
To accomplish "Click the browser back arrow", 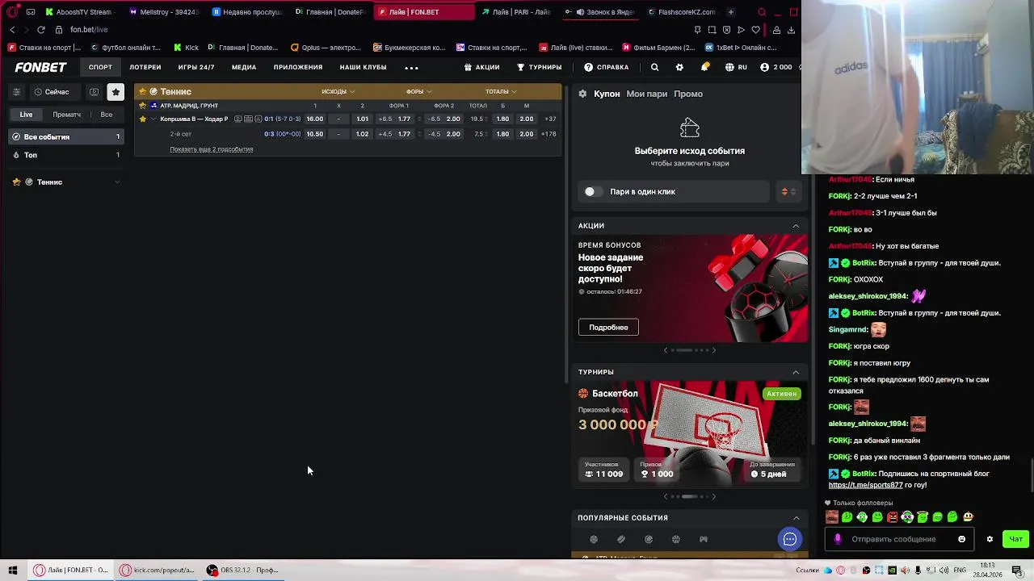I will coord(12,30).
